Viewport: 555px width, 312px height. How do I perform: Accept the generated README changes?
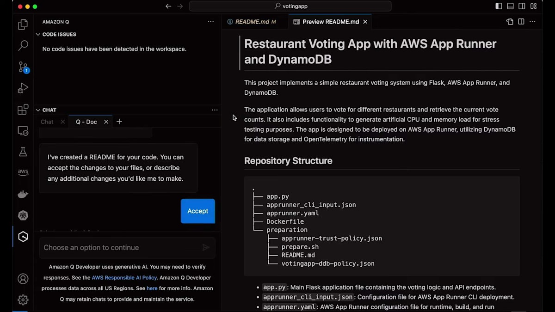click(198, 211)
